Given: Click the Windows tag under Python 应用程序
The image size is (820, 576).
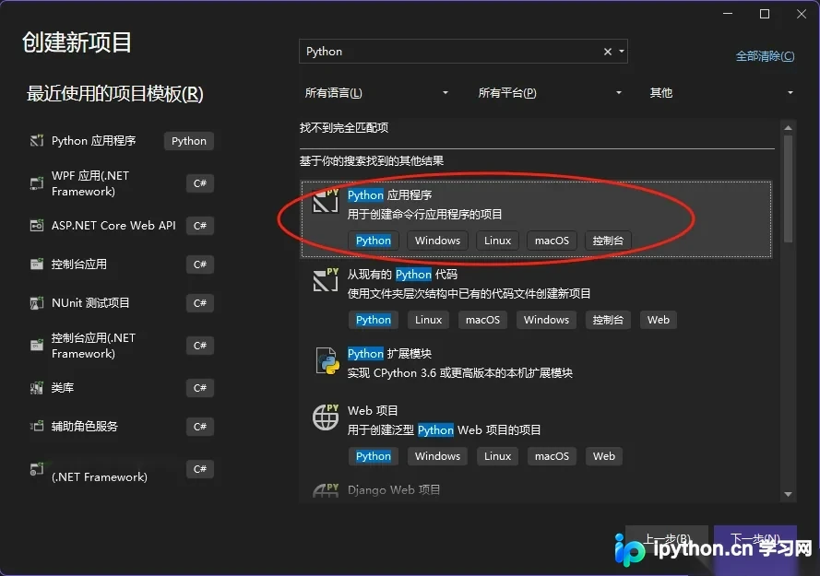Looking at the screenshot, I should (x=438, y=241).
